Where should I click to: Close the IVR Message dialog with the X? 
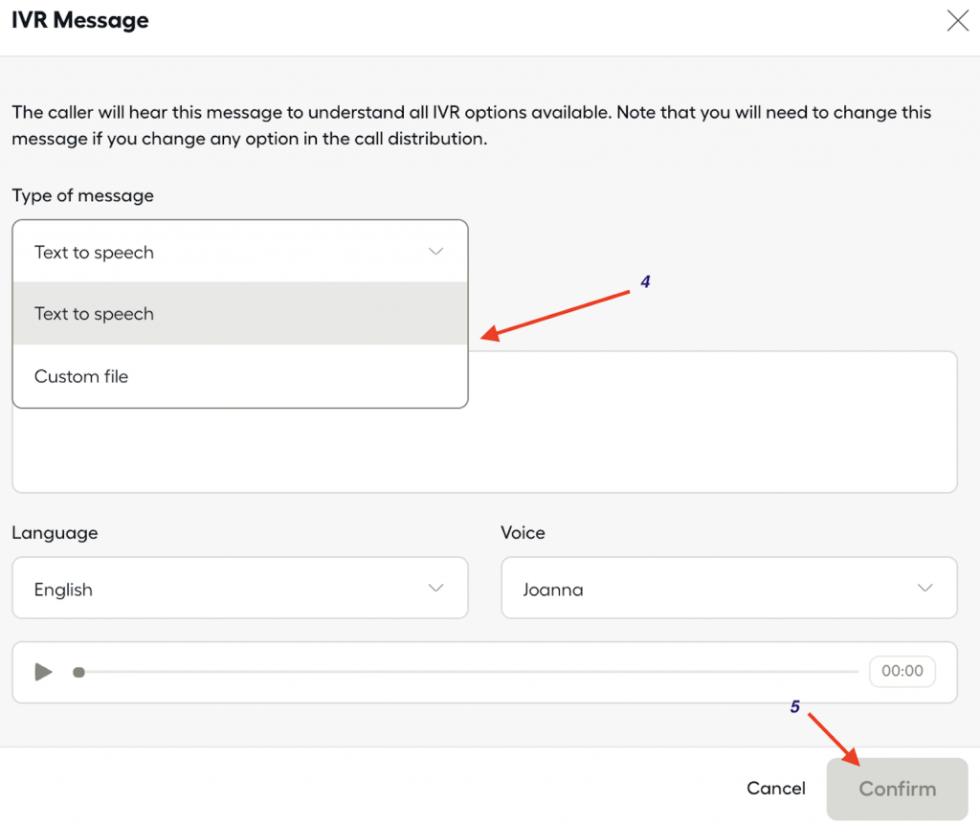click(x=958, y=20)
